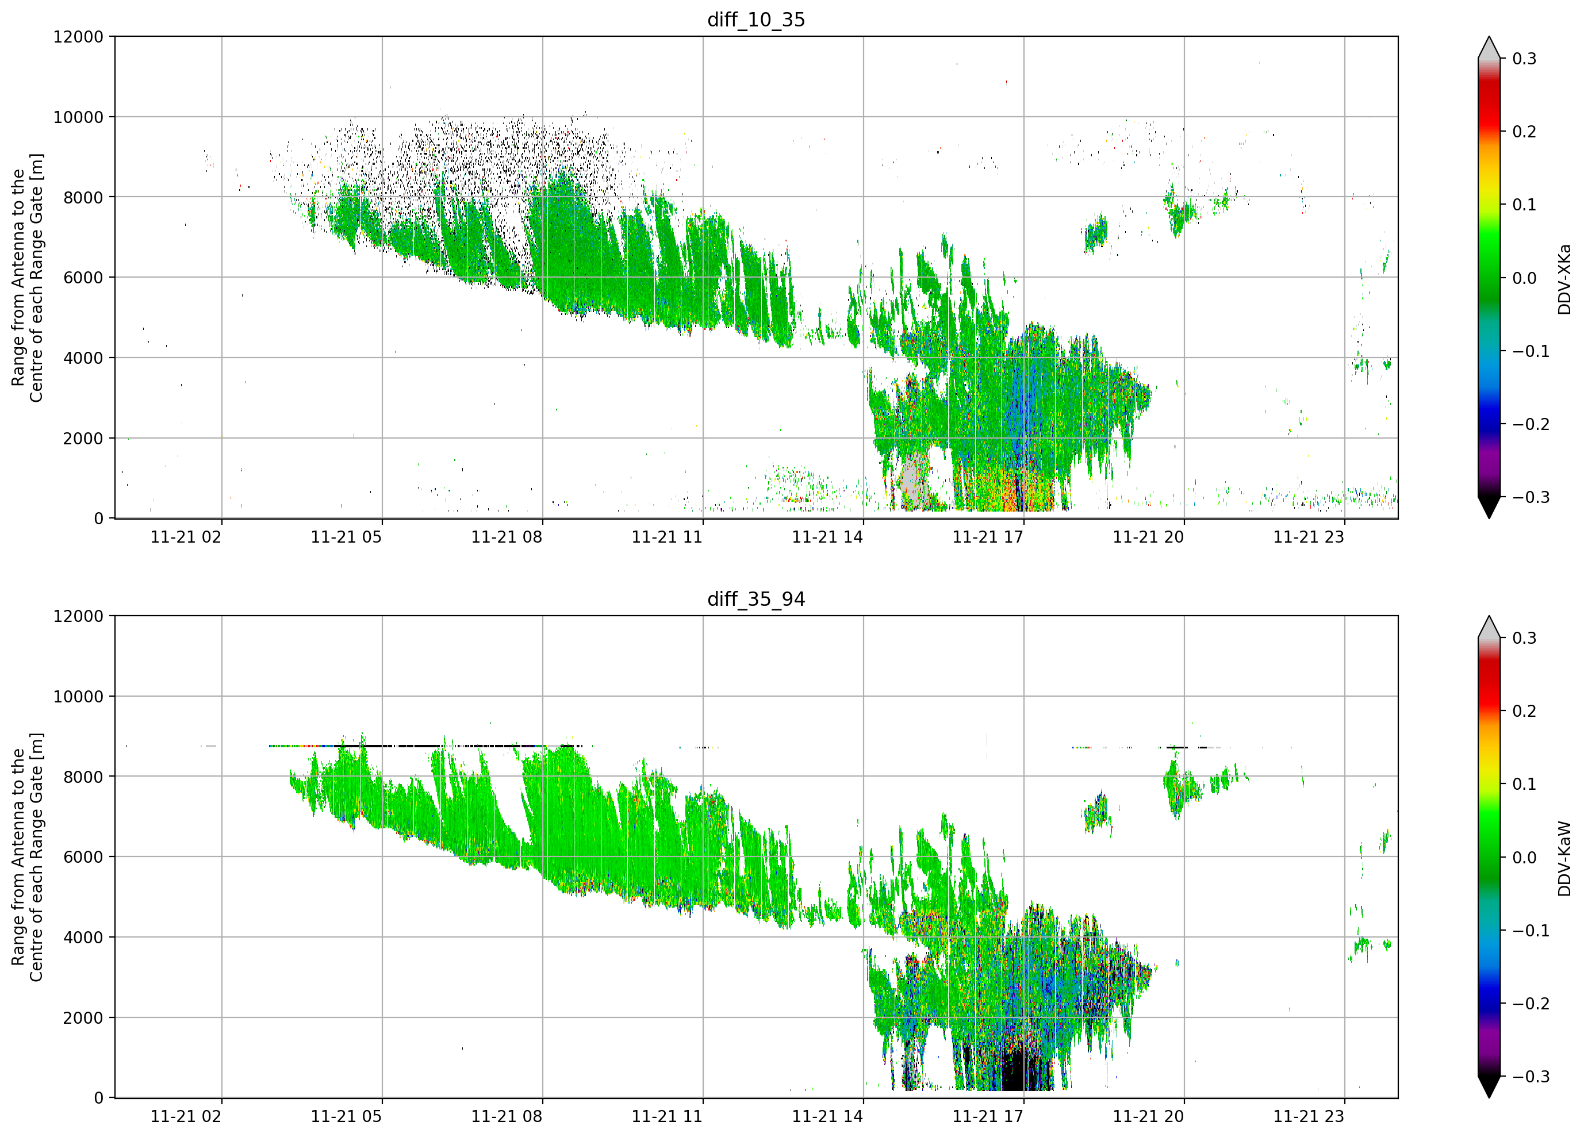The height and width of the screenshot is (1137, 1584).
Task: Click '11-21 17' label under diff_35_94 plot
Action: tap(988, 1117)
